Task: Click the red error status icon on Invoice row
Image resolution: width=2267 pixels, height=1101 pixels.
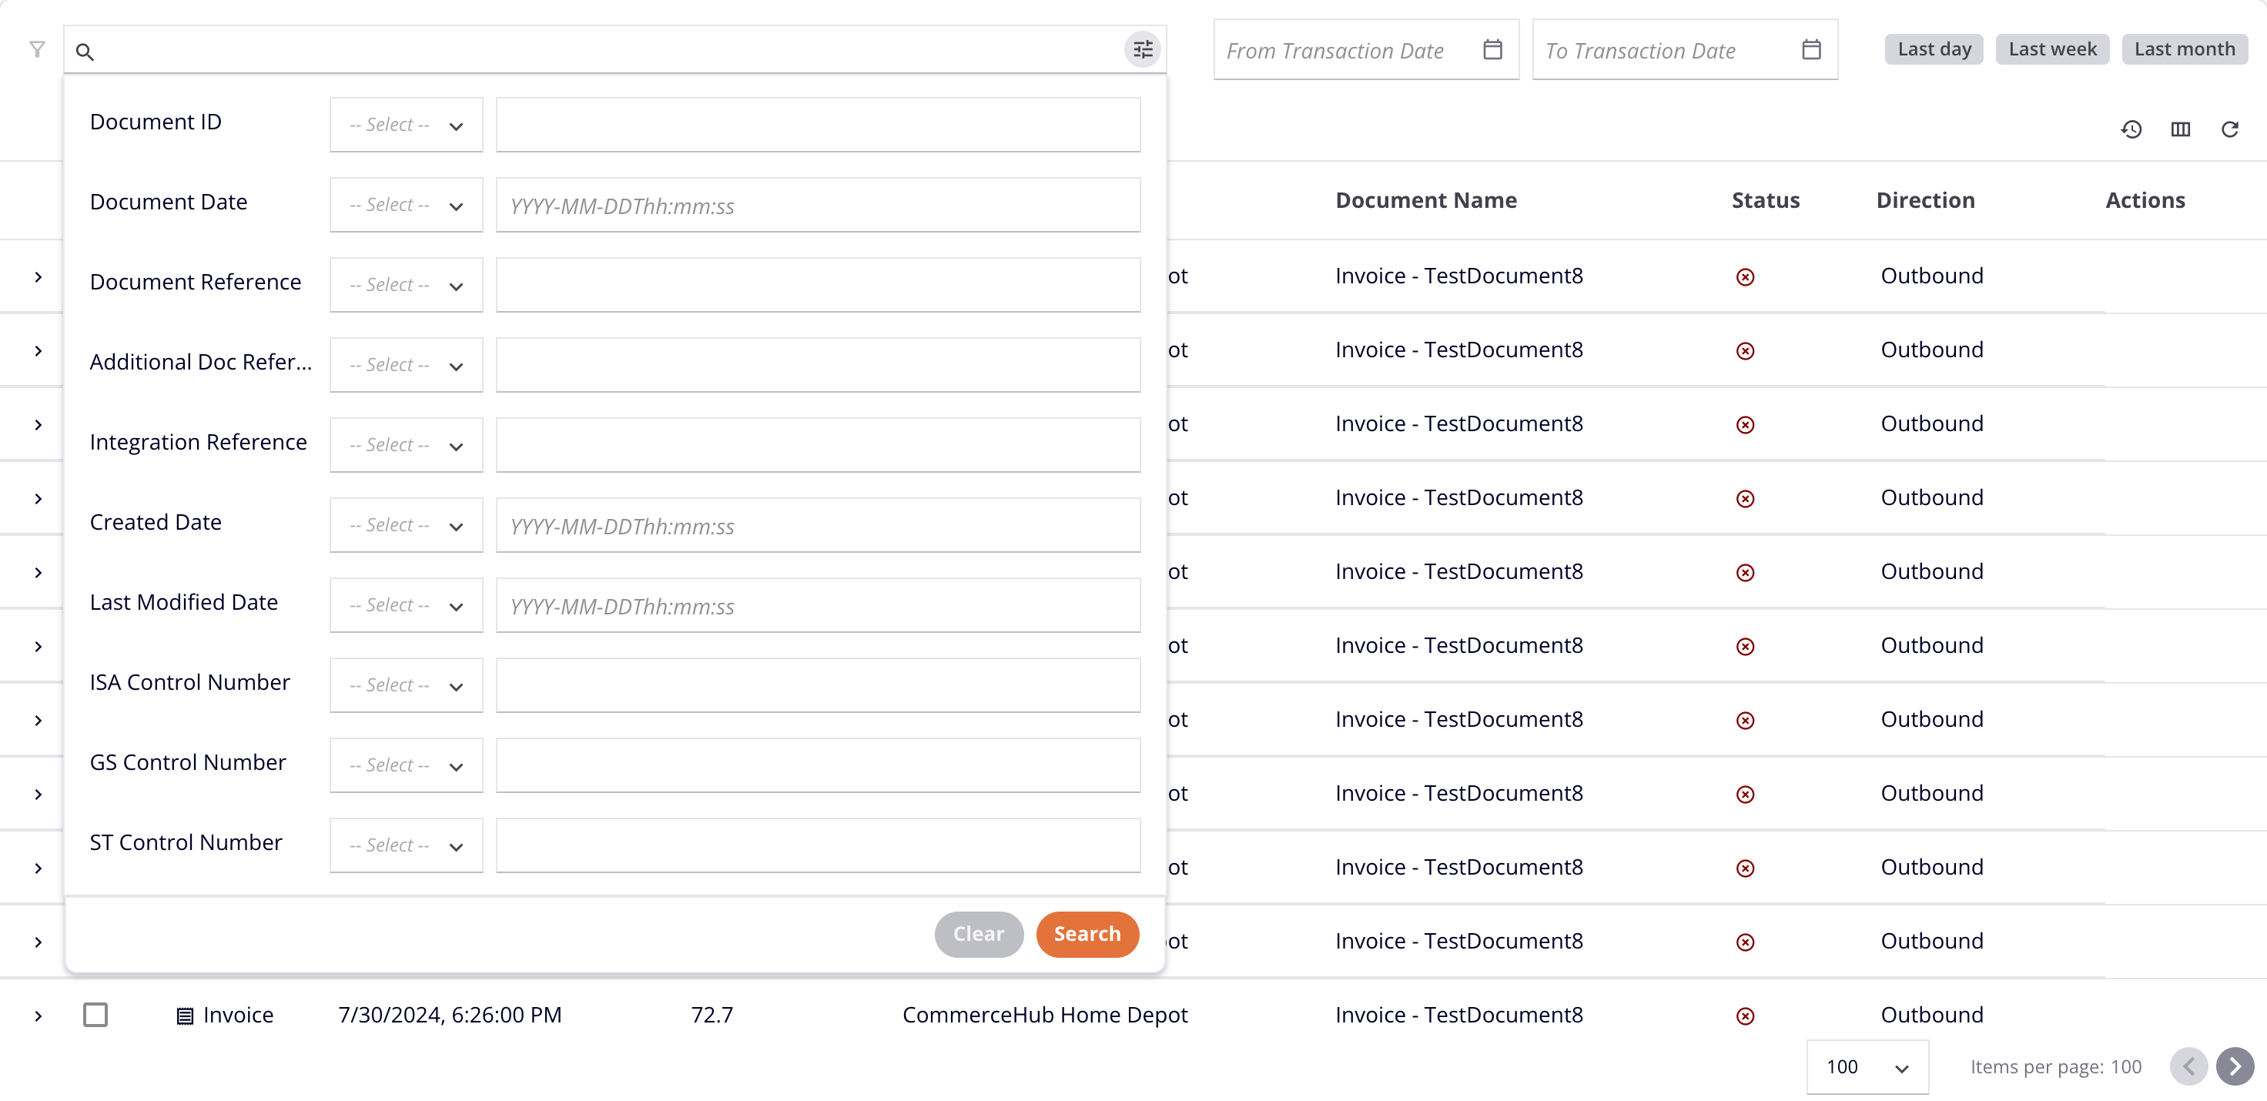Action: [x=1745, y=1014]
